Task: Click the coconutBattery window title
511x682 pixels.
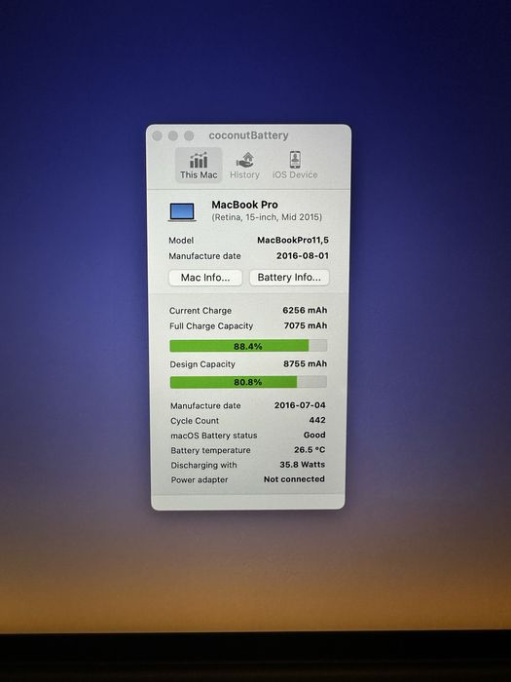Action: 248,135
